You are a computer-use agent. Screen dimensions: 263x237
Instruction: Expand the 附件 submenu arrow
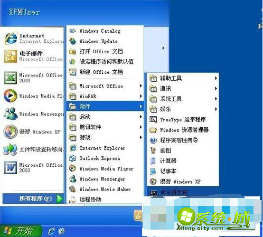141,107
